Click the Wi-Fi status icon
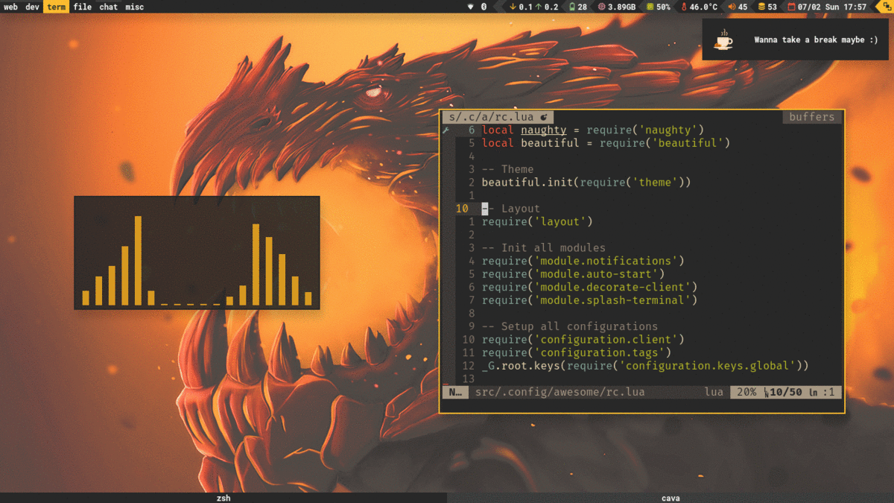 click(x=470, y=7)
